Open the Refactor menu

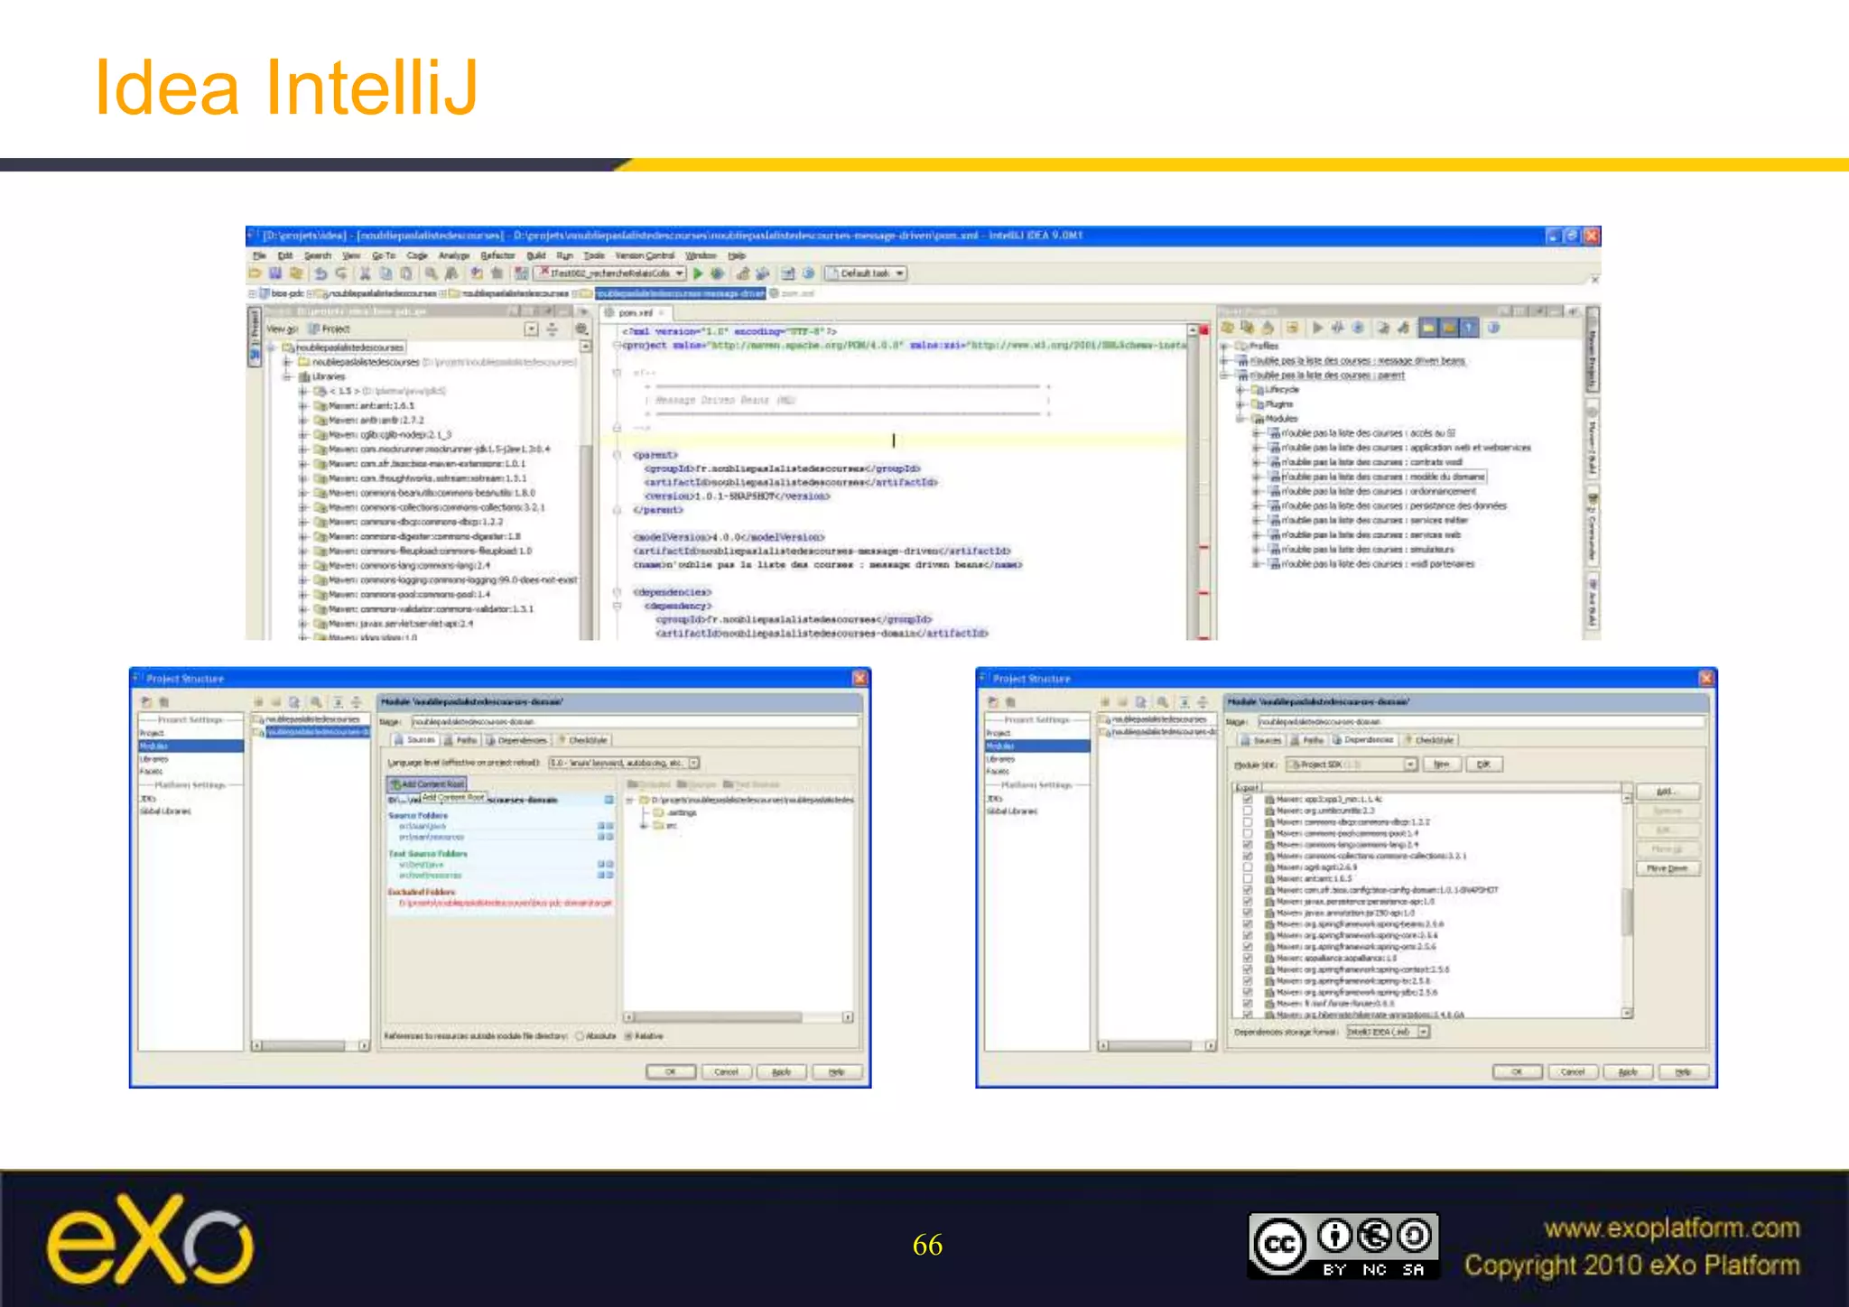pyautogui.click(x=497, y=255)
